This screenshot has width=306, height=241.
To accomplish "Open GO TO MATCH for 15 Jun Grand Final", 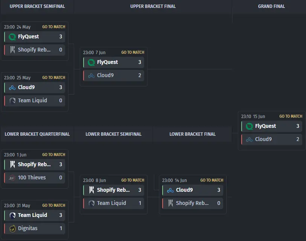I will point(291,117).
